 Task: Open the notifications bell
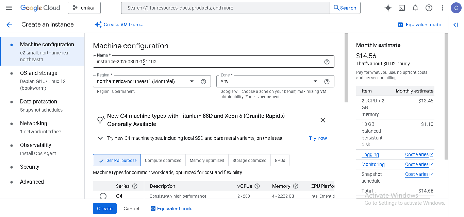click(415, 8)
